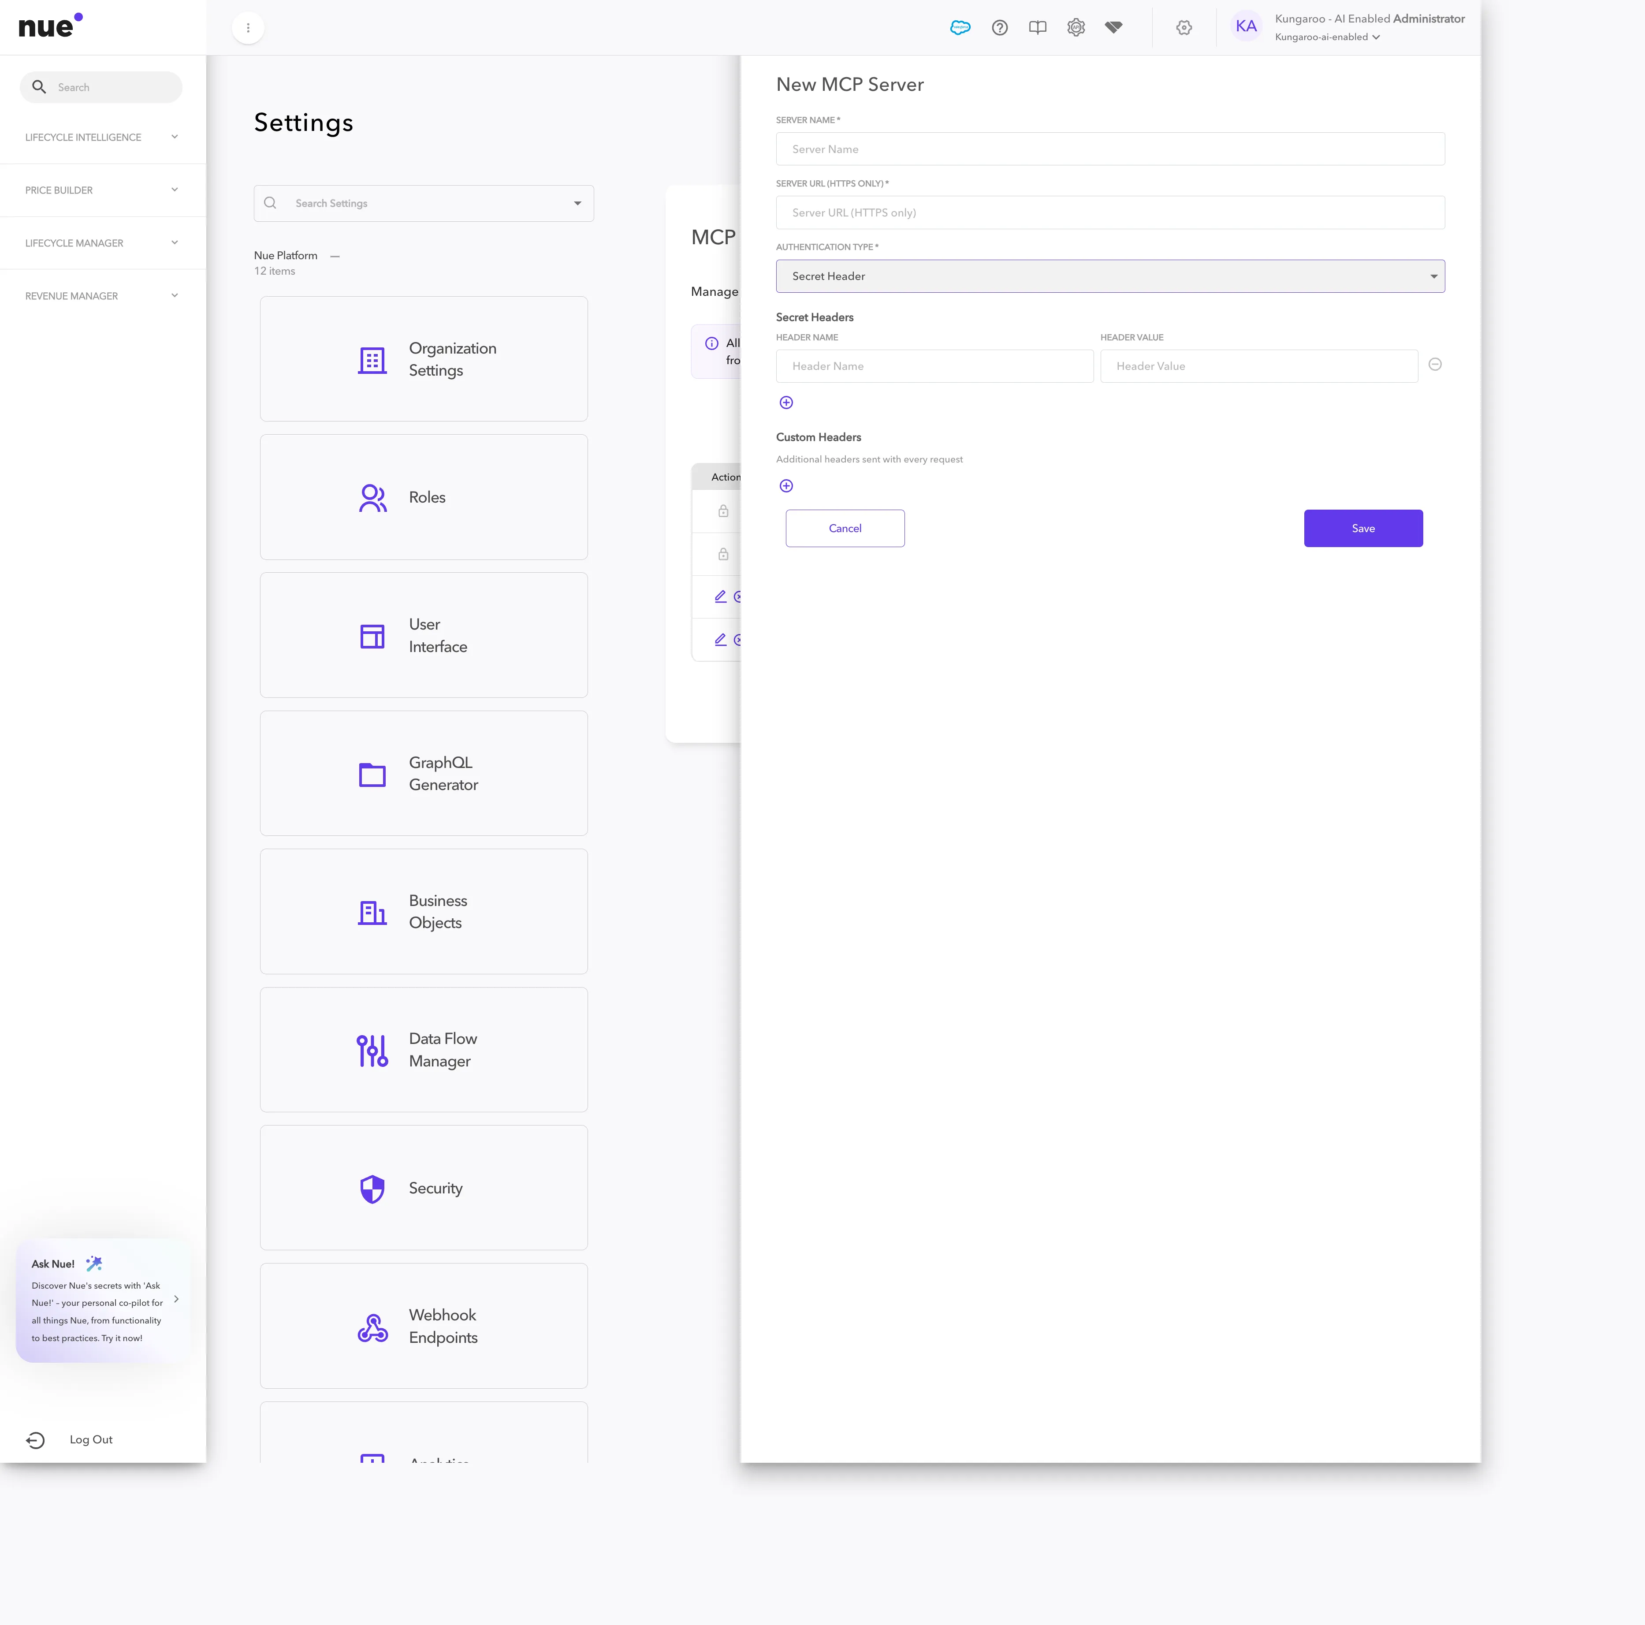
Task: Click the diamond icon in header
Action: point(1114,27)
